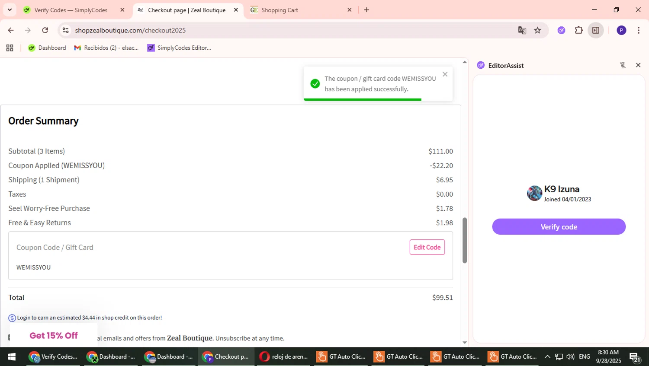Bookmark this page with star icon
The width and height of the screenshot is (649, 366).
[537, 30]
